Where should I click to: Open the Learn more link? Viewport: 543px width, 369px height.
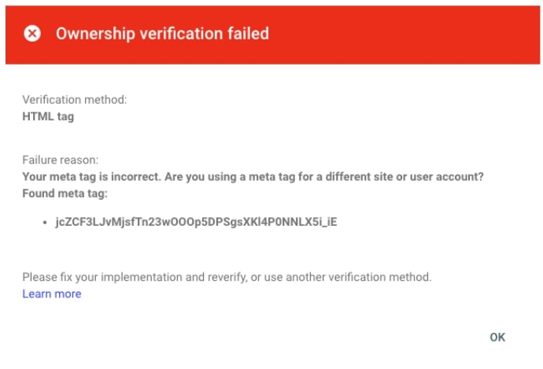(52, 294)
